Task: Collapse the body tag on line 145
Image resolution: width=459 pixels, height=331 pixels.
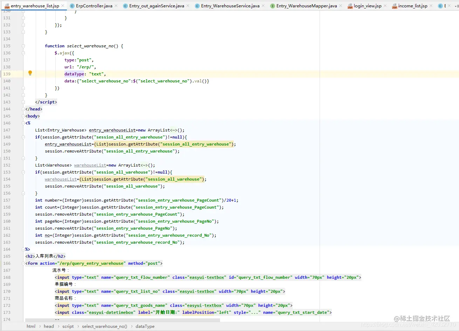Action: point(23,116)
